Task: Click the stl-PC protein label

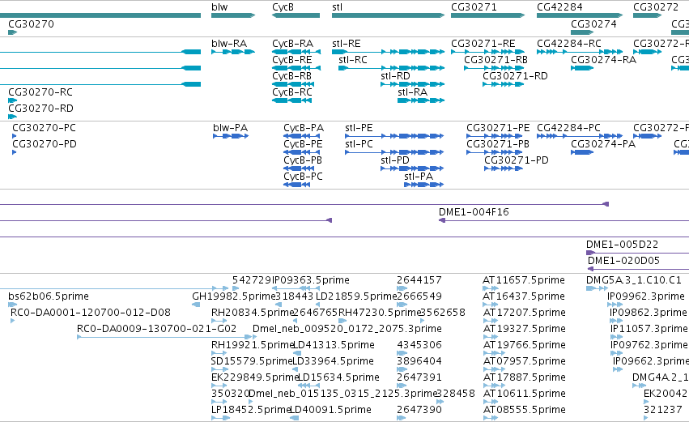Action: point(359,144)
